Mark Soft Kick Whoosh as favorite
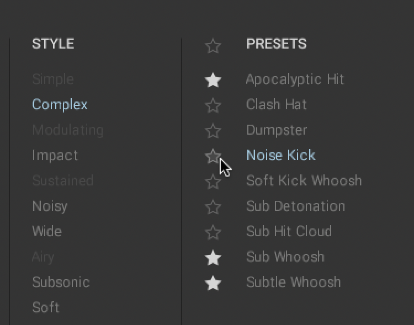414x325 pixels. pyautogui.click(x=213, y=182)
